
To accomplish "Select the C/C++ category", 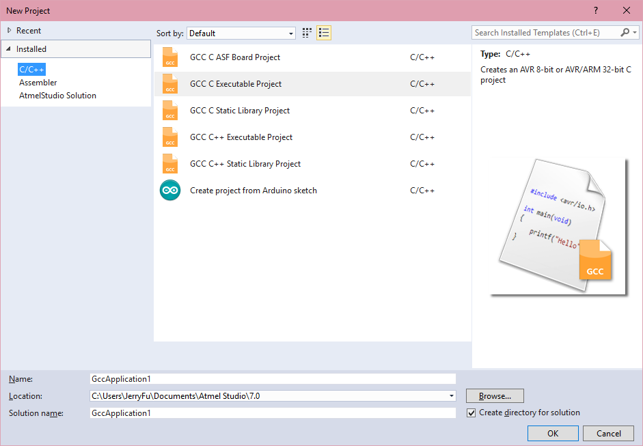I will (31, 69).
